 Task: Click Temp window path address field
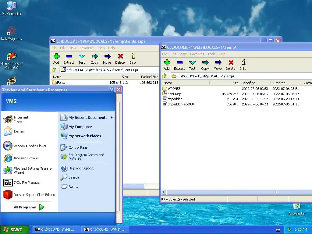tap(241, 76)
